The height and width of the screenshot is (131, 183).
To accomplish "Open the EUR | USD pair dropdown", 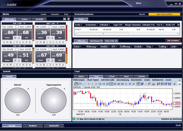I will [x=24, y=23].
